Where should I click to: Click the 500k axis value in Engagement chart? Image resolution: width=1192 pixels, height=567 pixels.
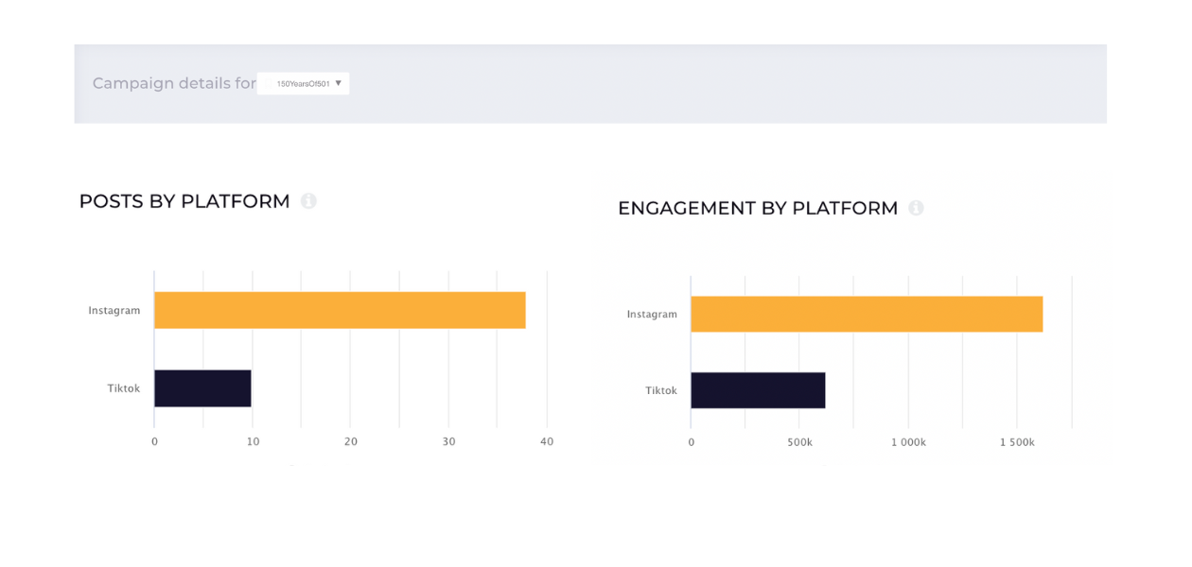pyautogui.click(x=800, y=442)
